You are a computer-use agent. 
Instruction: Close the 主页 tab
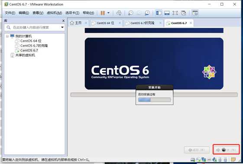click(x=86, y=23)
